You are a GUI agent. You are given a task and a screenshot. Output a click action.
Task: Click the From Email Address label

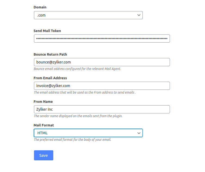pyautogui.click(x=50, y=78)
